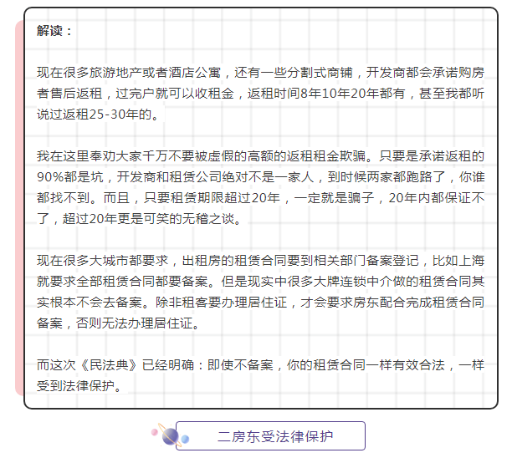Click the line starting "现在很多旅游地产"
Image resolution: width=512 pixels, height=458 pixels.
[260, 72]
